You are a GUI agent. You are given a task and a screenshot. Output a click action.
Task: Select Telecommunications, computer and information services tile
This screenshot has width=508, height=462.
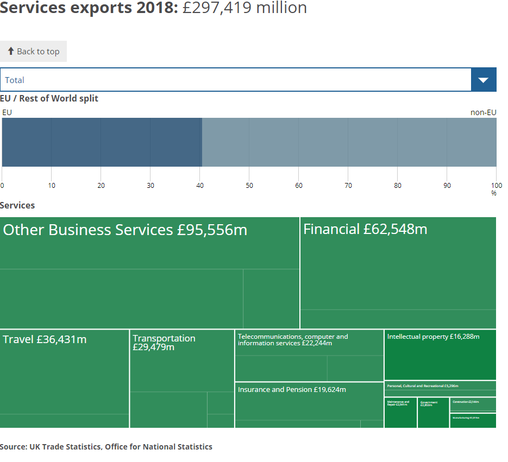click(x=309, y=355)
